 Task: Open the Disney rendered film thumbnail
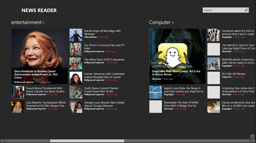(214, 107)
